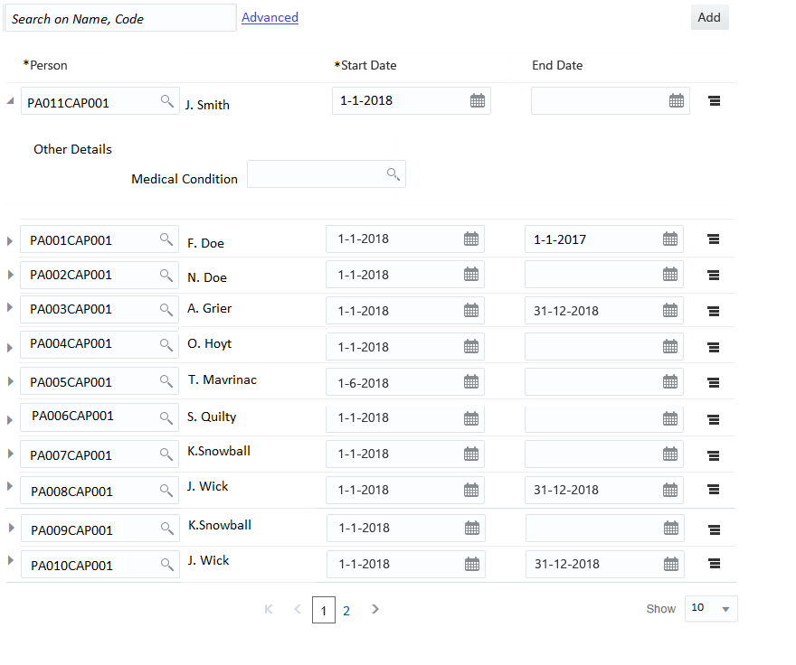Image resolution: width=796 pixels, height=665 pixels.
Task: Click lookup icon for PA004CAP001
Action: pyautogui.click(x=166, y=344)
